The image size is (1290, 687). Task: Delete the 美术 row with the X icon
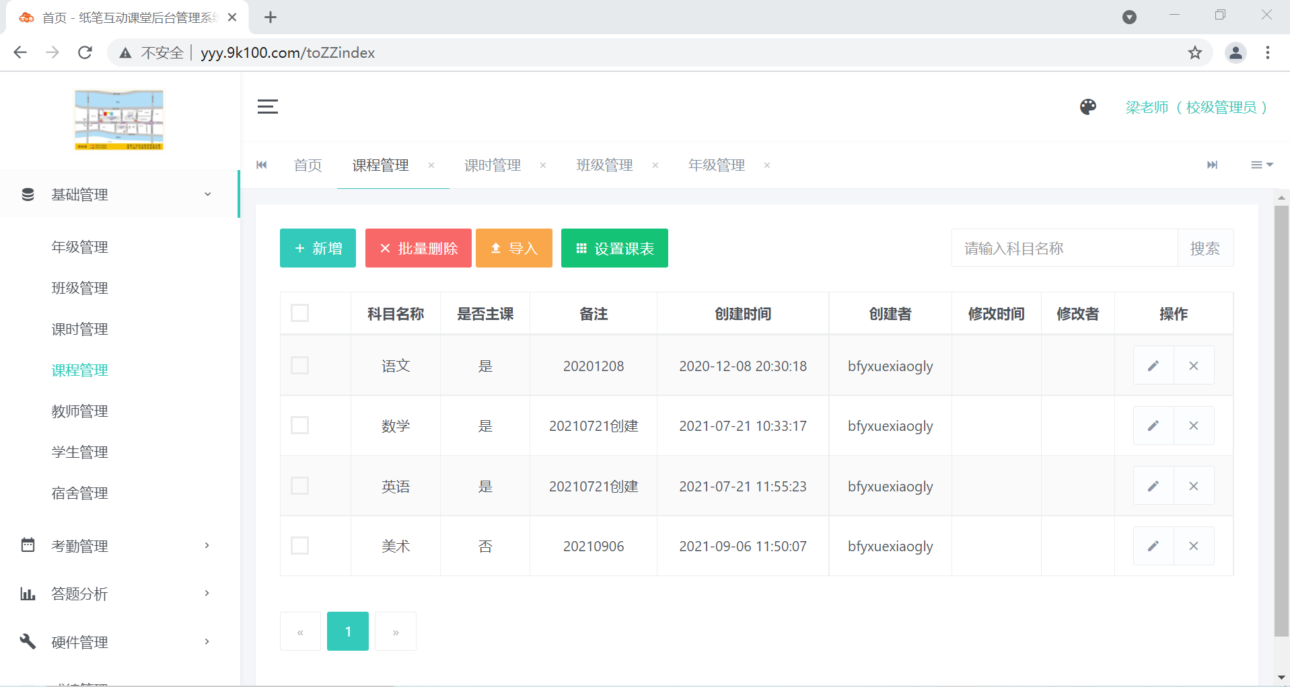pyautogui.click(x=1194, y=546)
